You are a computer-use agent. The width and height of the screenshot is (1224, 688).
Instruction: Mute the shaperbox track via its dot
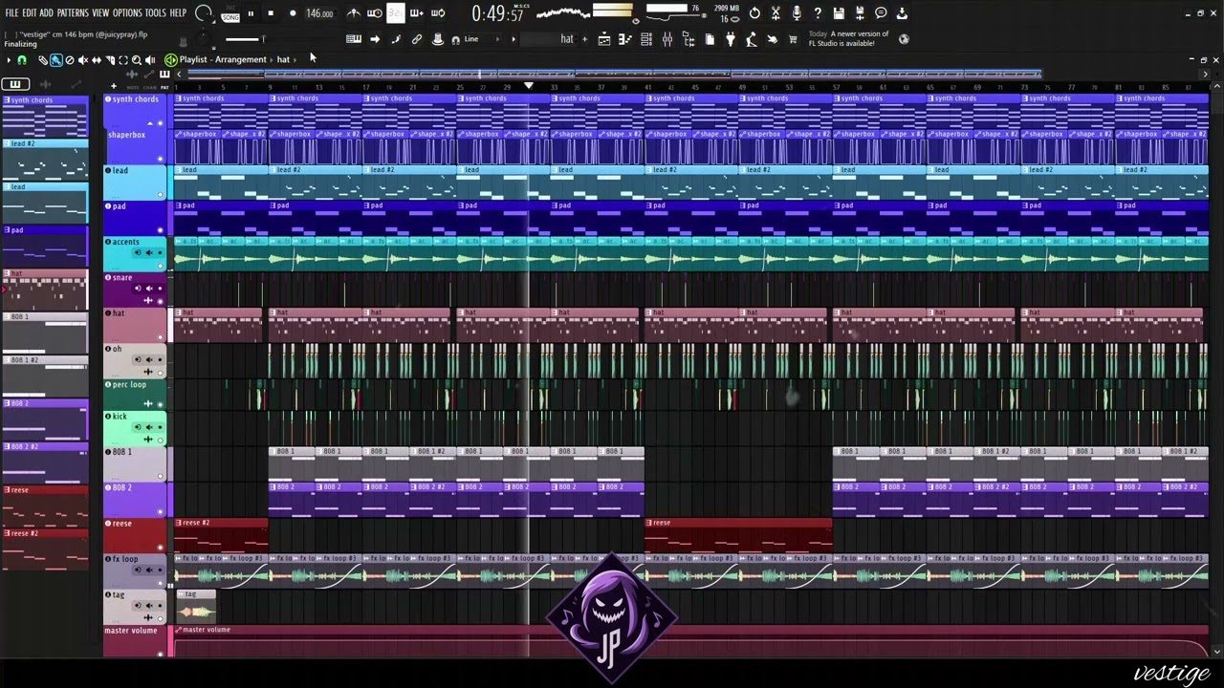[160, 159]
